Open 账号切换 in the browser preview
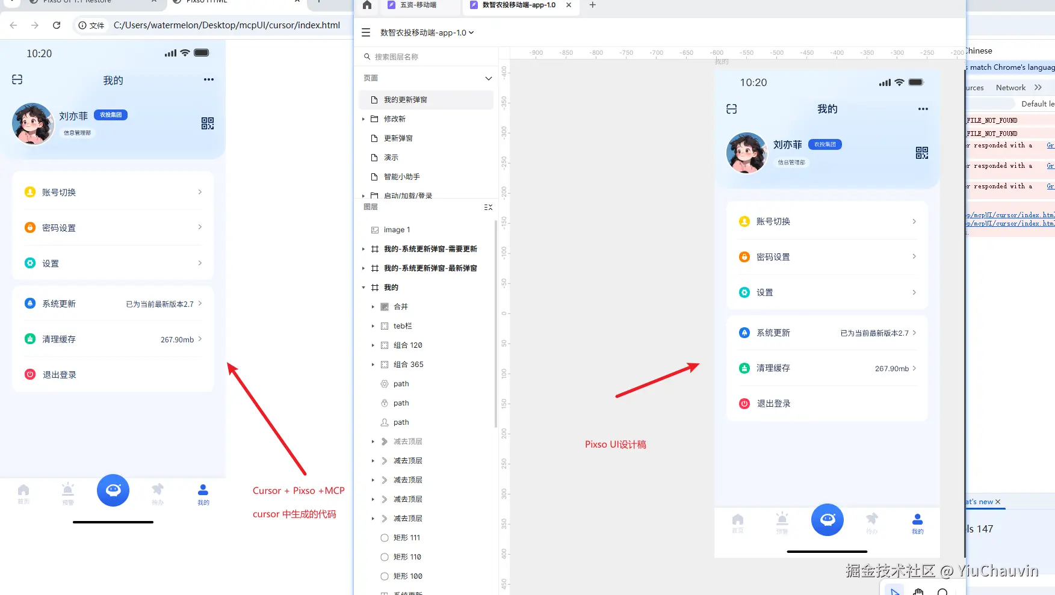This screenshot has height=595, width=1055. click(113, 192)
